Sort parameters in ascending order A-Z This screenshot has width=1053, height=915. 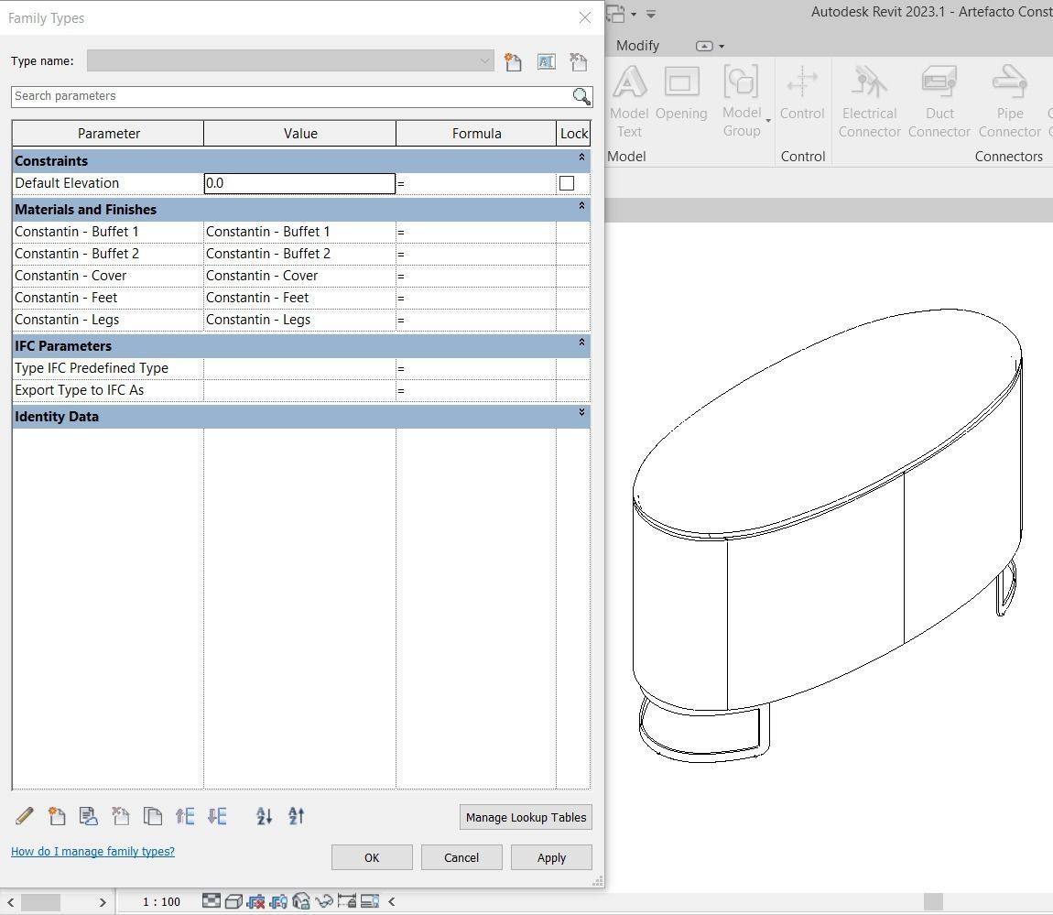(264, 816)
